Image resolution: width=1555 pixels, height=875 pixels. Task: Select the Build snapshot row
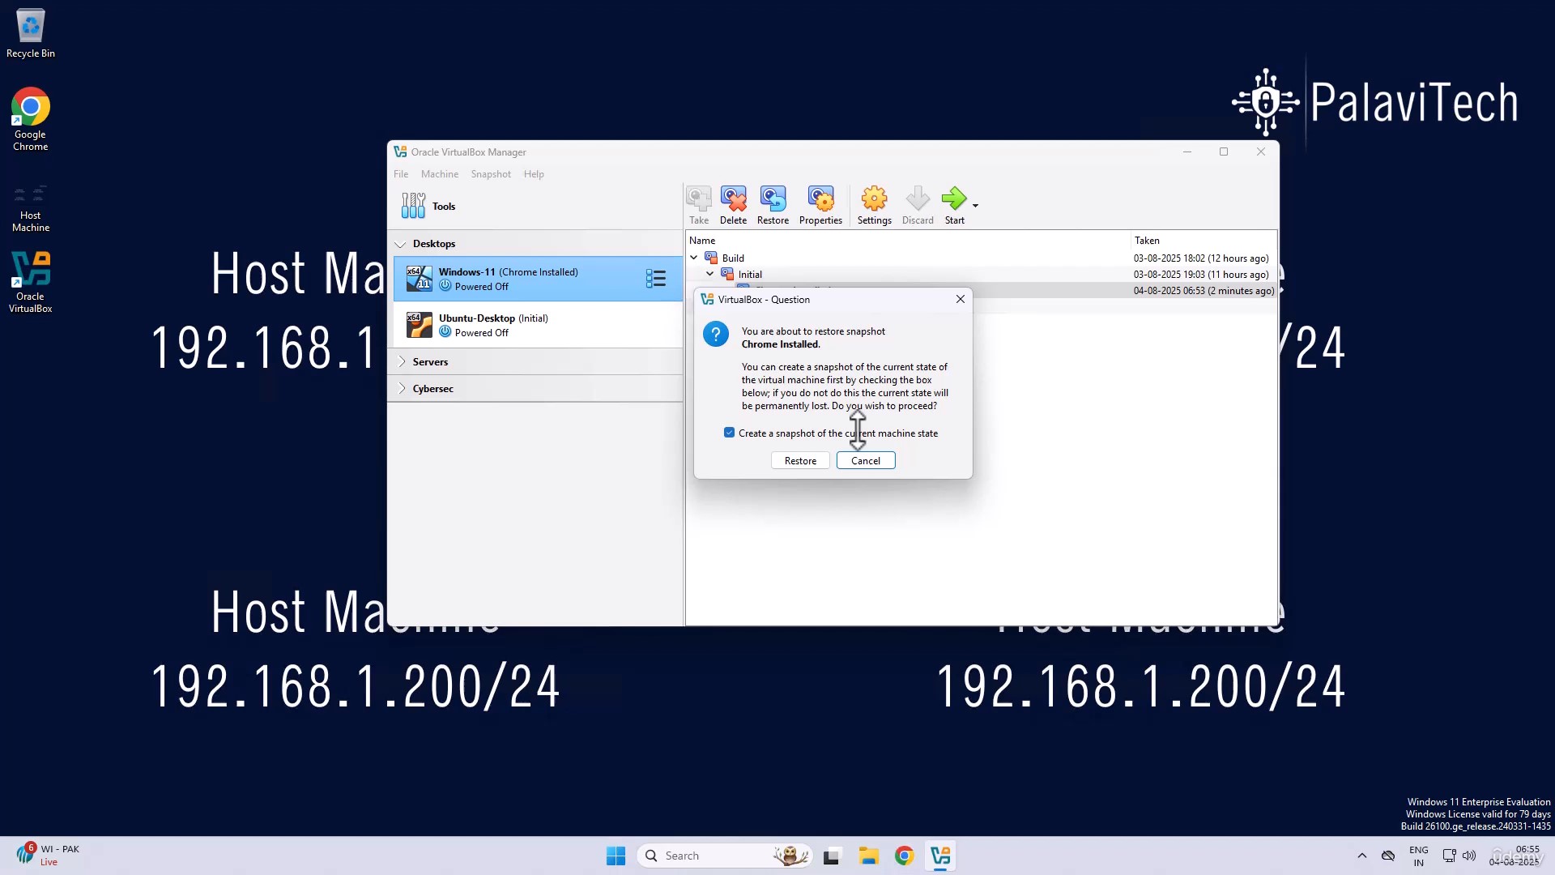(981, 258)
